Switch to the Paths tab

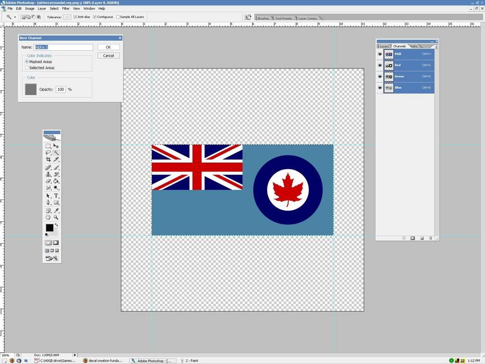click(x=414, y=46)
